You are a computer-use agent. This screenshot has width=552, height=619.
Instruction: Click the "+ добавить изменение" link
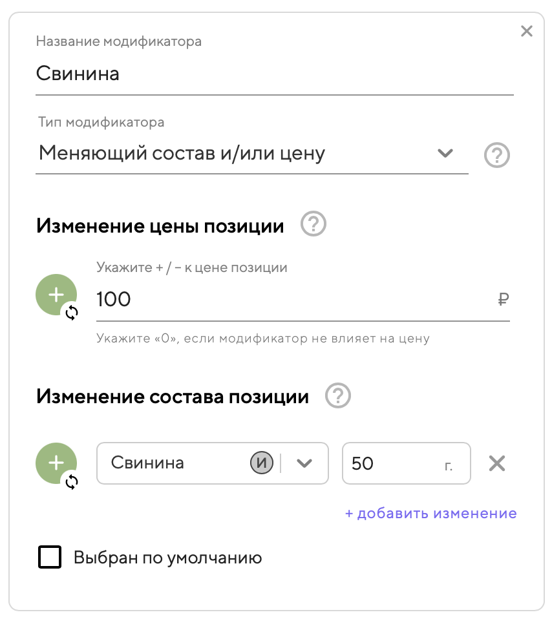tap(430, 514)
